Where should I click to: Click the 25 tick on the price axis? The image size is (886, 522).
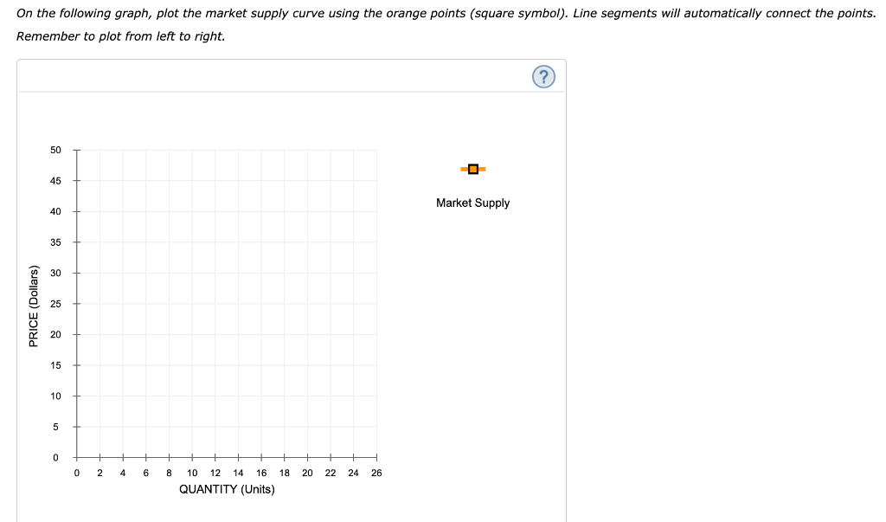click(x=76, y=304)
